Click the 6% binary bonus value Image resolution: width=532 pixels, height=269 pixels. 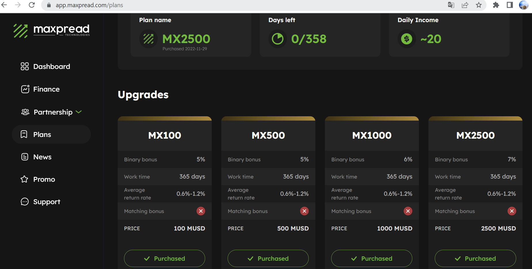pyautogui.click(x=408, y=159)
